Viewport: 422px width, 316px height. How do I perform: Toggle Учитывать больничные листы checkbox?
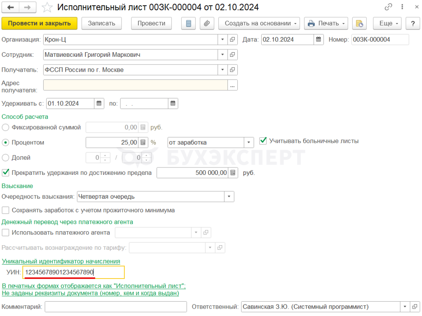(x=263, y=141)
